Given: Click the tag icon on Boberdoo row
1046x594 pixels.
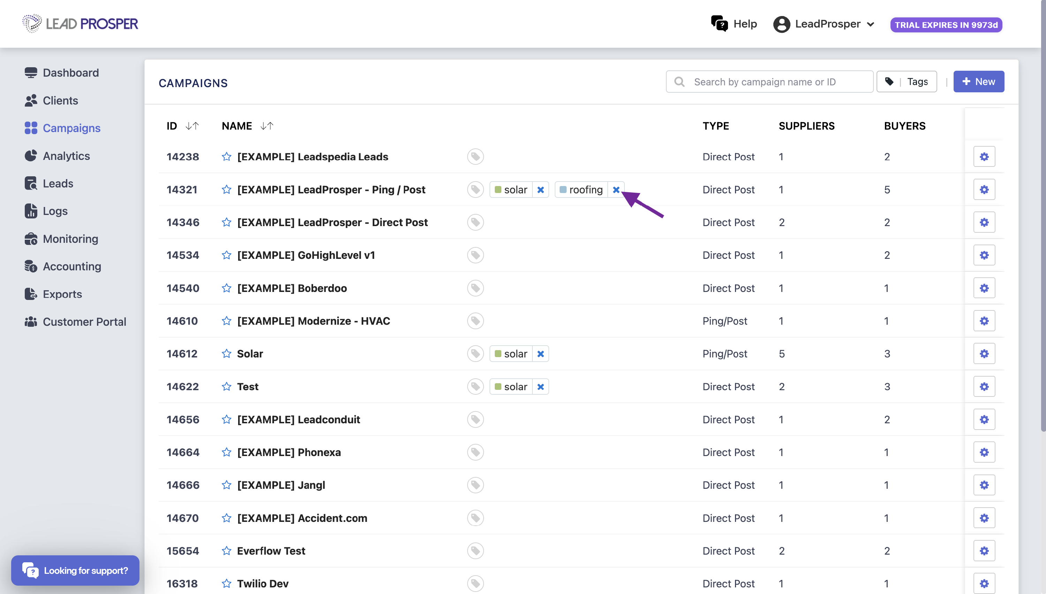Looking at the screenshot, I should pyautogui.click(x=475, y=288).
